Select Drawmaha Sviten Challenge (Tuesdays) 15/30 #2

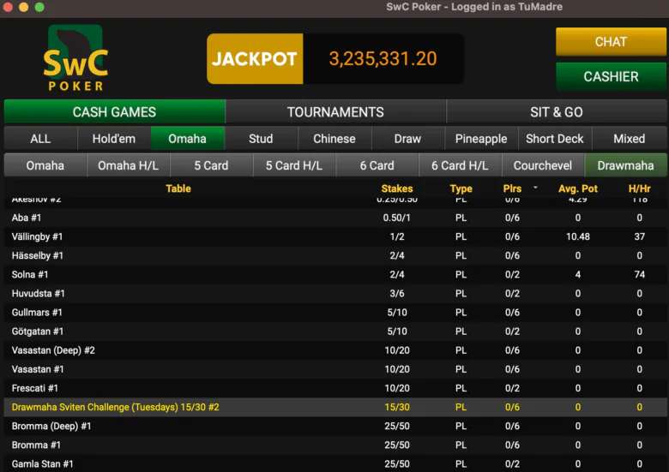point(335,407)
